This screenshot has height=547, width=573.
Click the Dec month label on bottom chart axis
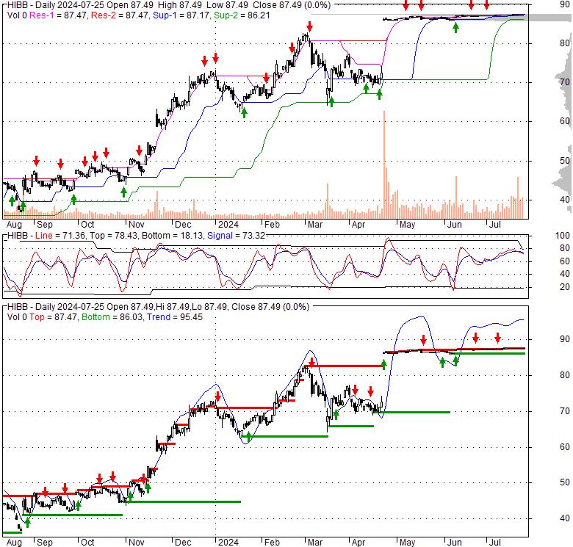click(183, 543)
